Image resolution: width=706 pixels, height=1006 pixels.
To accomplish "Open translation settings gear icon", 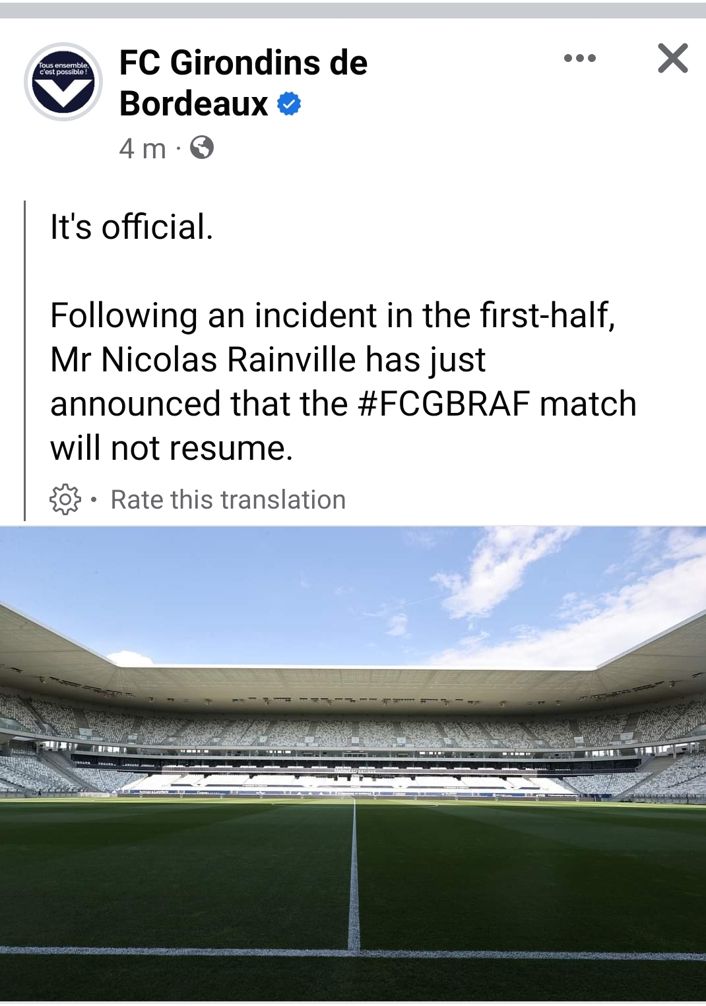I will [65, 499].
